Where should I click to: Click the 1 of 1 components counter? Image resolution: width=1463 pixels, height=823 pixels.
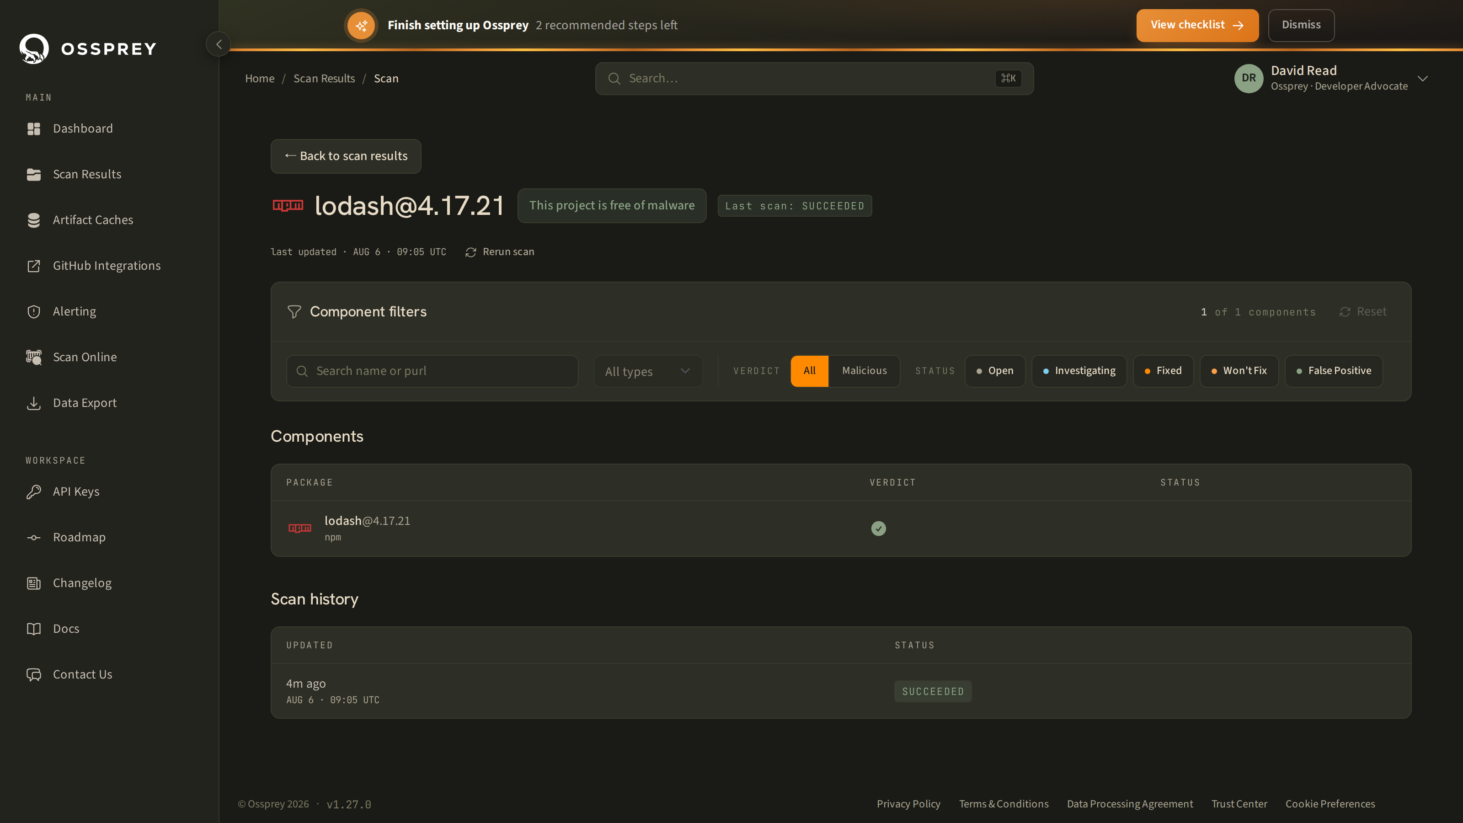(1258, 312)
